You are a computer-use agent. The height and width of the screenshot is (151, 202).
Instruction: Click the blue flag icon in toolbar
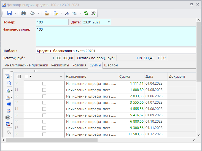67,13
